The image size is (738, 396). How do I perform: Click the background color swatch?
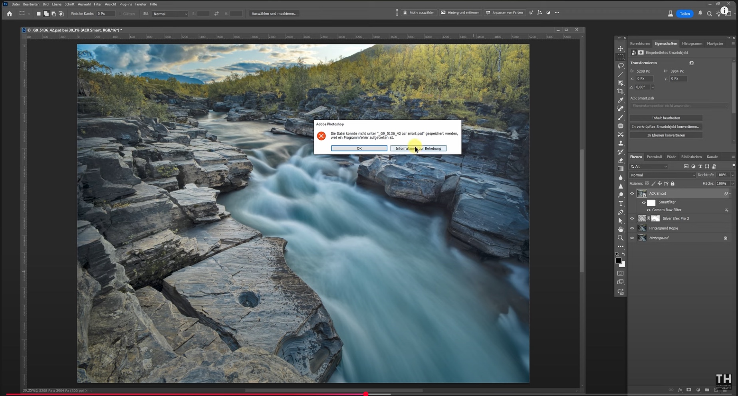pos(623,265)
